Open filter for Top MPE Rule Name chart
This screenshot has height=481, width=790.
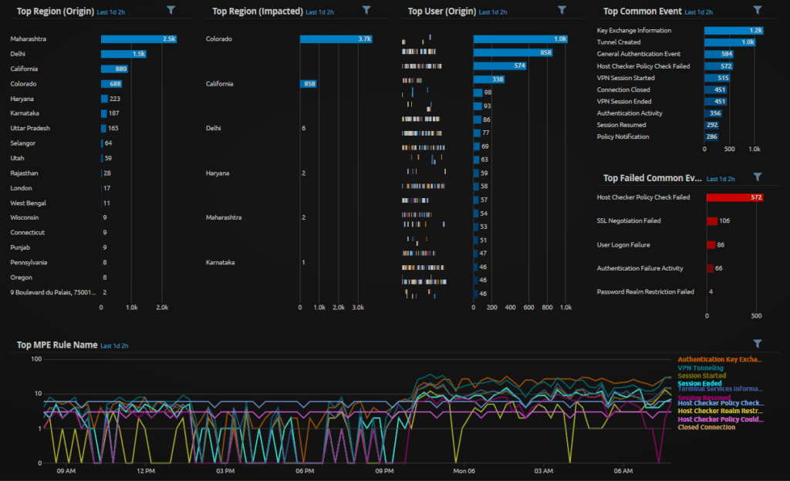coord(758,344)
